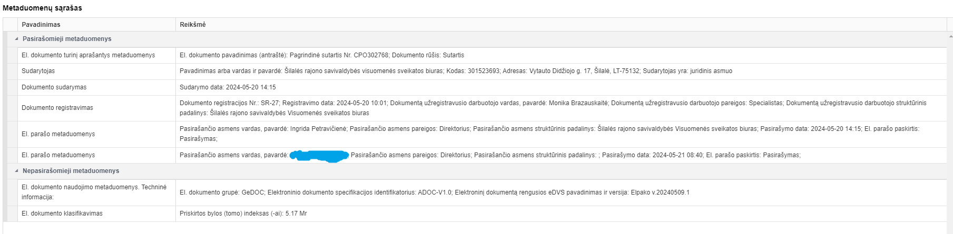Select the Sudarytojas name cell
The width and height of the screenshot is (953, 234).
tap(38, 71)
